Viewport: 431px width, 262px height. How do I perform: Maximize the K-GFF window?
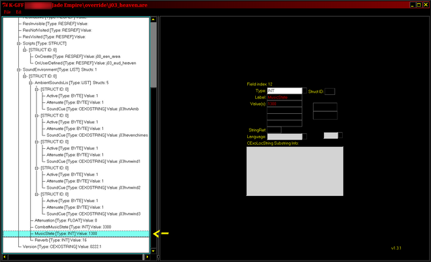pos(419,5)
